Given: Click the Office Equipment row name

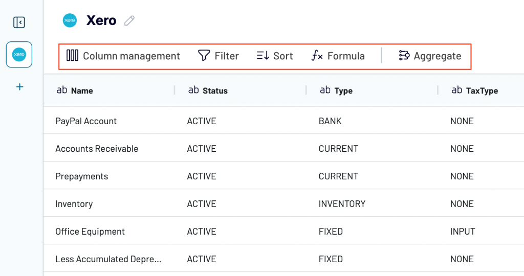Looking at the screenshot, I should (90, 232).
